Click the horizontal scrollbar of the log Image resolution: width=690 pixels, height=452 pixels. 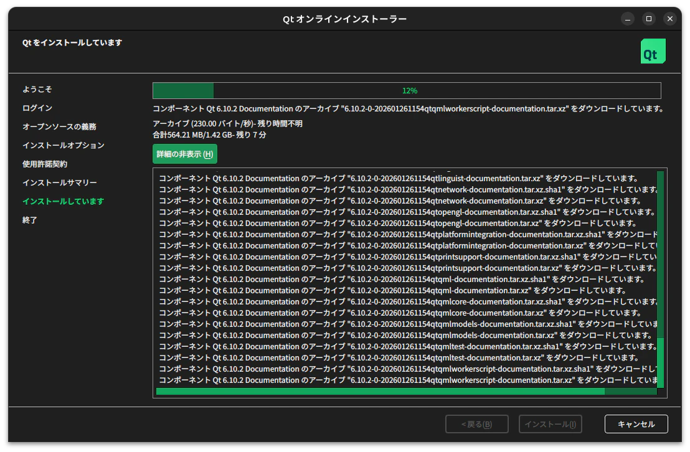coord(407,391)
